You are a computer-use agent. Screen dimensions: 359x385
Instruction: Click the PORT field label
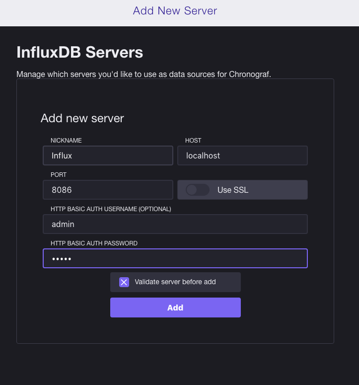pyautogui.click(x=59, y=175)
